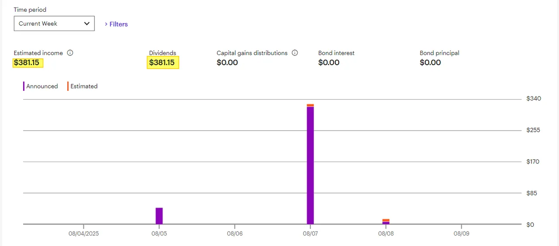559x246 pixels.
Task: Click the Dividends heading
Action: point(162,53)
